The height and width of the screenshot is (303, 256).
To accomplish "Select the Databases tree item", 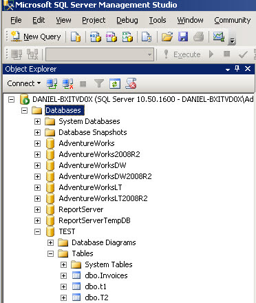I will click(65, 110).
